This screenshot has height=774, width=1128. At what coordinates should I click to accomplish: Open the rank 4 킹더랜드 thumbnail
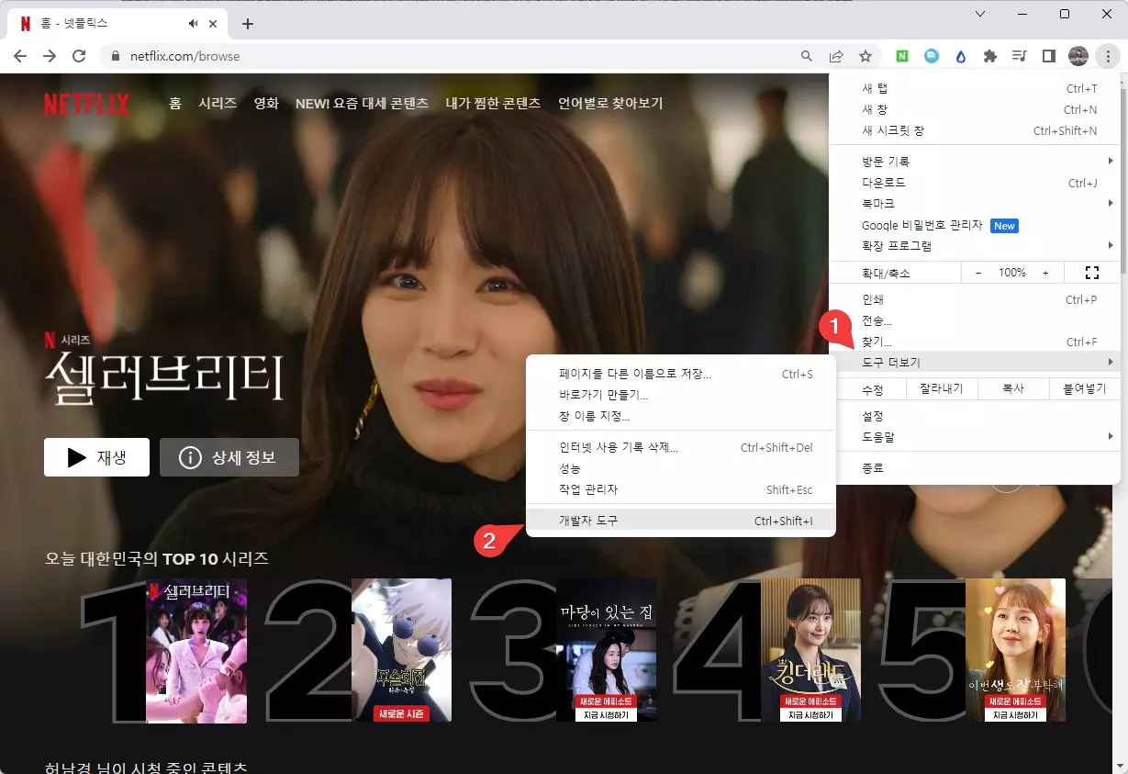click(x=810, y=651)
